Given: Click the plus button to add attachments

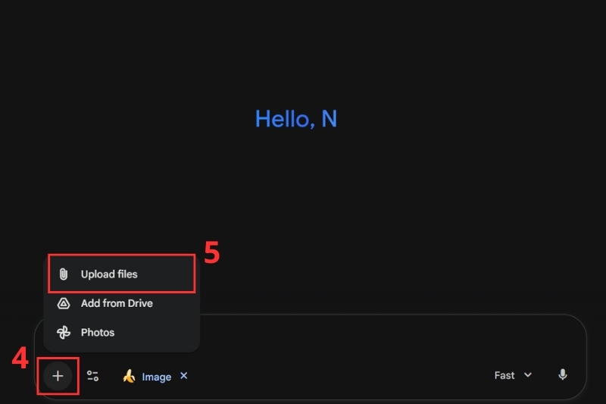Looking at the screenshot, I should click(x=58, y=376).
